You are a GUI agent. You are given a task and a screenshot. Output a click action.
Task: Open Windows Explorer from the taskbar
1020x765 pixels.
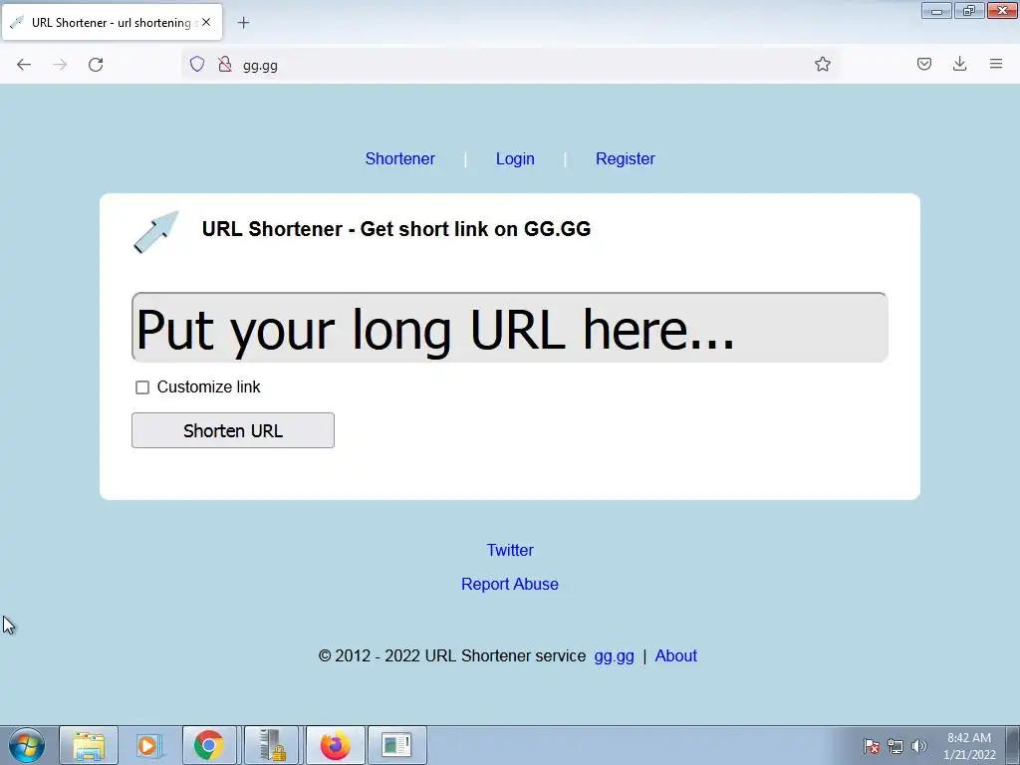(x=89, y=745)
